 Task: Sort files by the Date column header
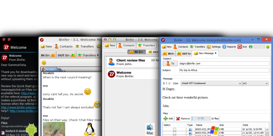[x=253, y=125]
